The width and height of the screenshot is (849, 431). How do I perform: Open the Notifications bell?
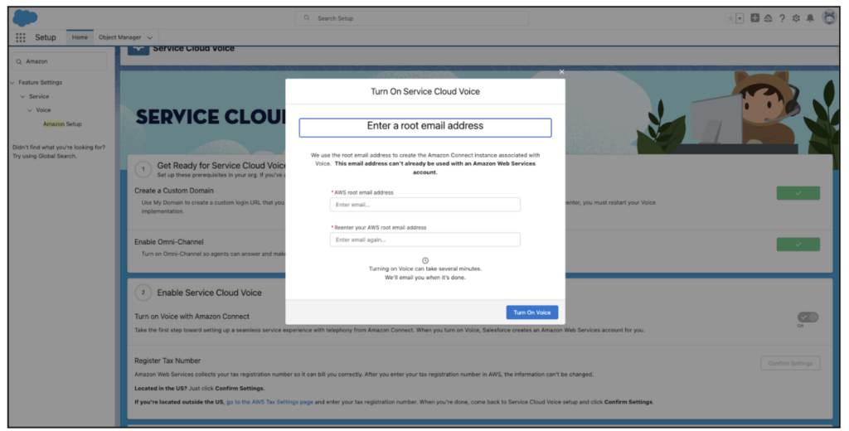pyautogui.click(x=810, y=18)
